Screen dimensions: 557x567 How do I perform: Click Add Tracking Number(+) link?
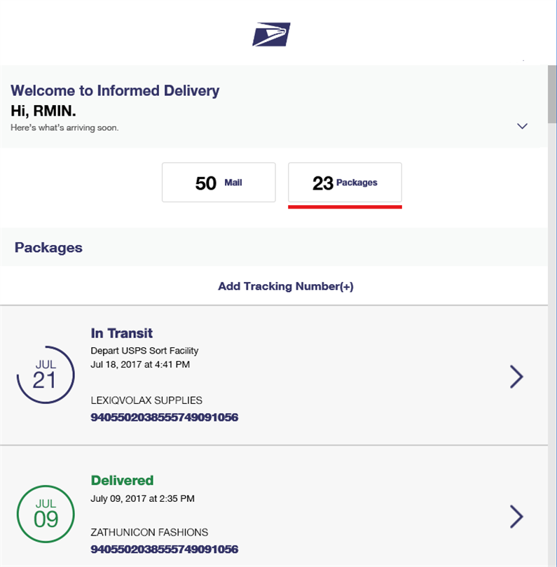pos(285,286)
